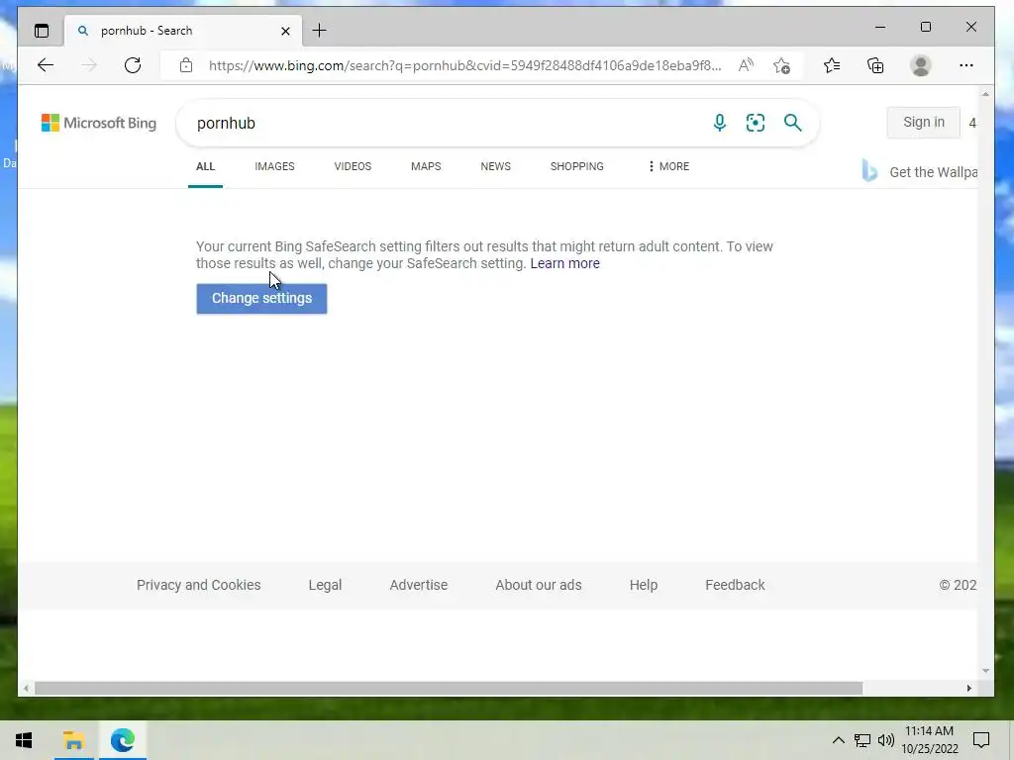Click the horizontal scrollbar thumb

pyautogui.click(x=449, y=689)
